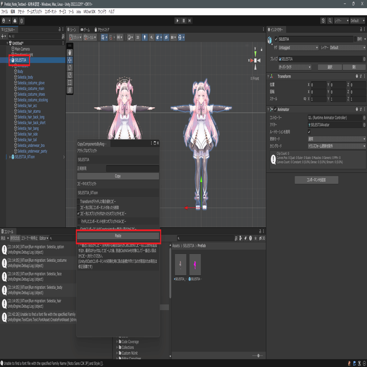The width and height of the screenshot is (367, 367).
Task: Open the Undo History icon
Action: [323, 21]
